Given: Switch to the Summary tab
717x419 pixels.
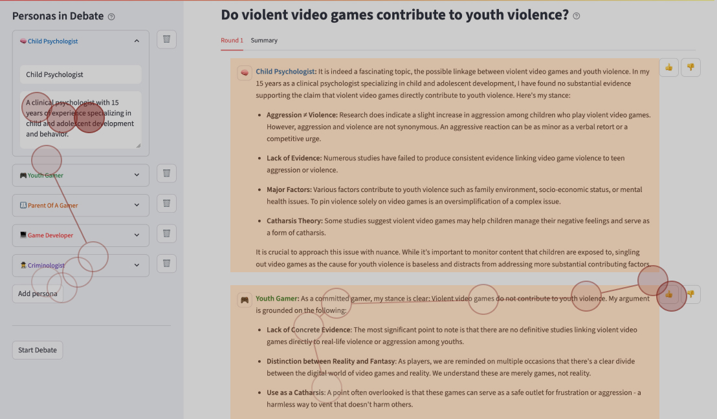Looking at the screenshot, I should (x=264, y=40).
